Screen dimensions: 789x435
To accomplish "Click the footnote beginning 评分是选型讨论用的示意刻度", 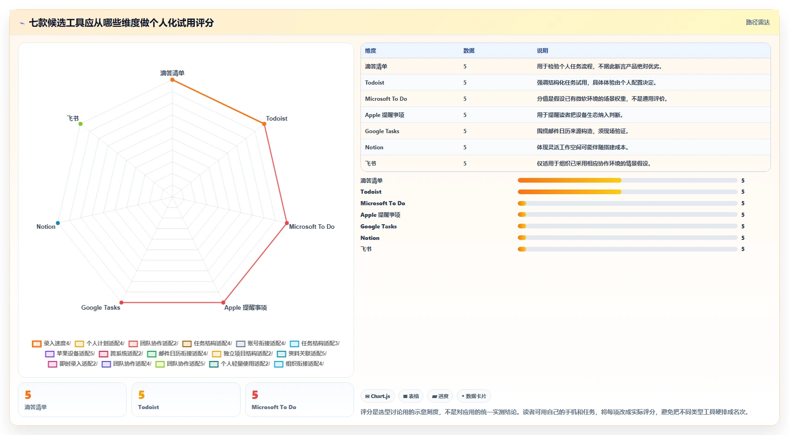I will 555,412.
